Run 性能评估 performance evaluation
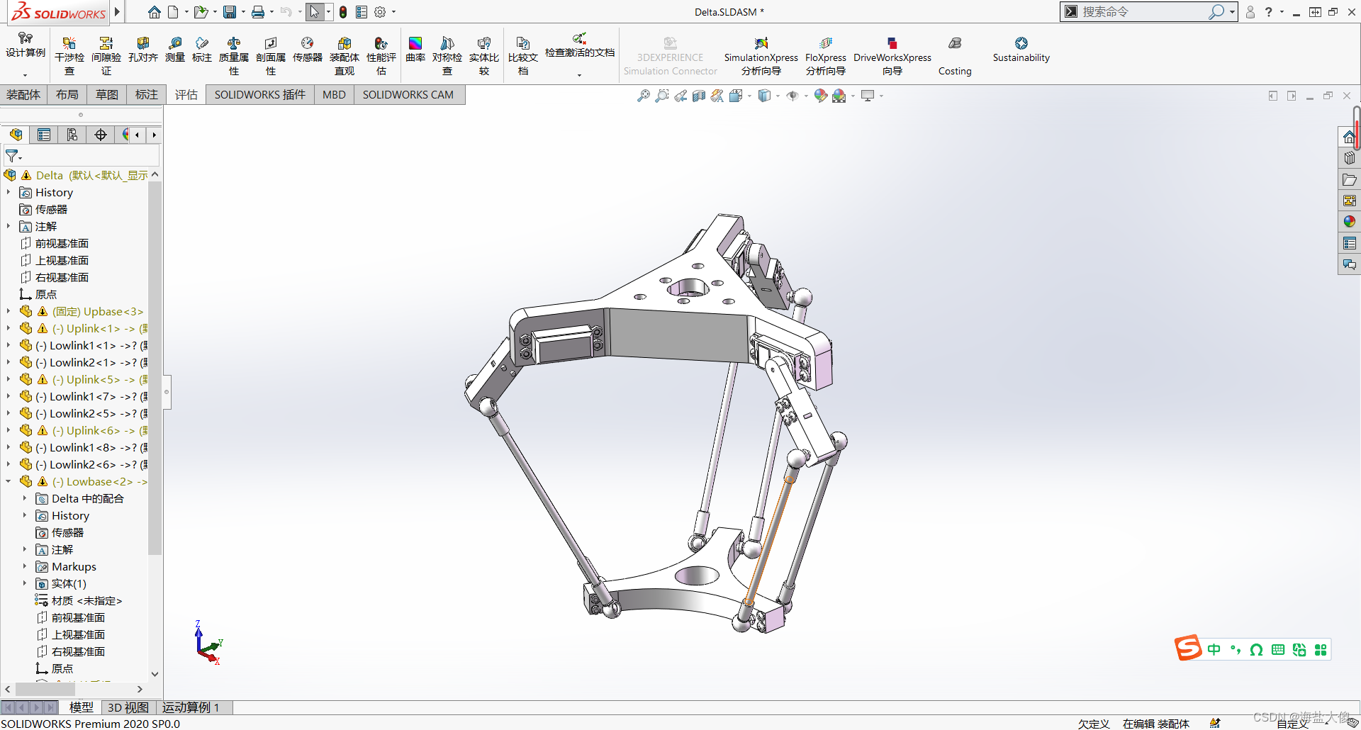 pos(381,55)
